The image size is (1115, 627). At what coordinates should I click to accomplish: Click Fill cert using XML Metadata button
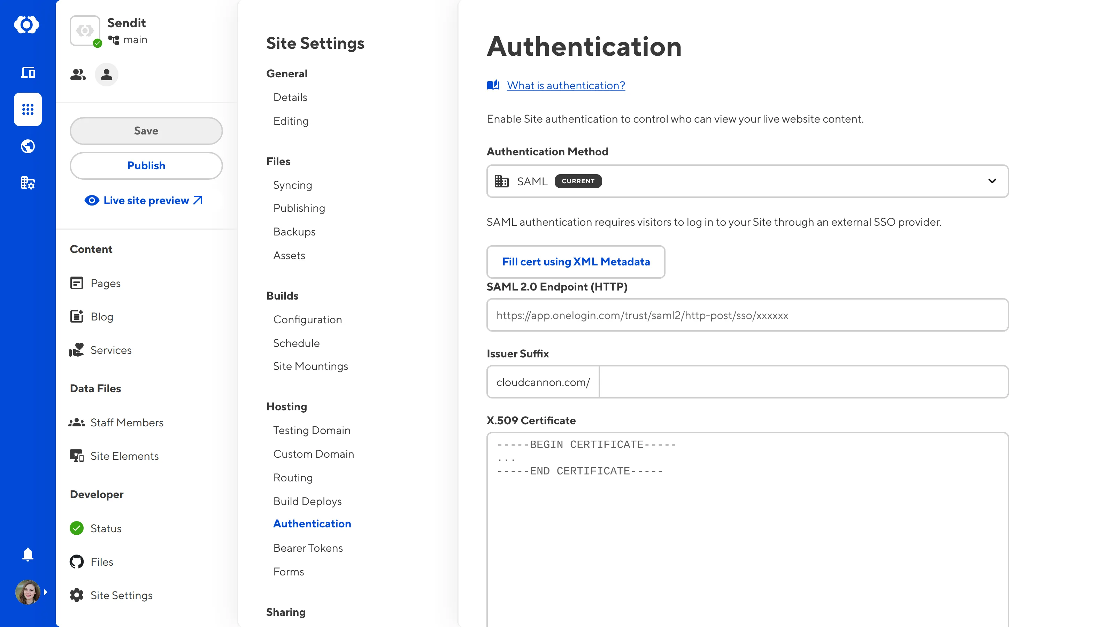576,262
